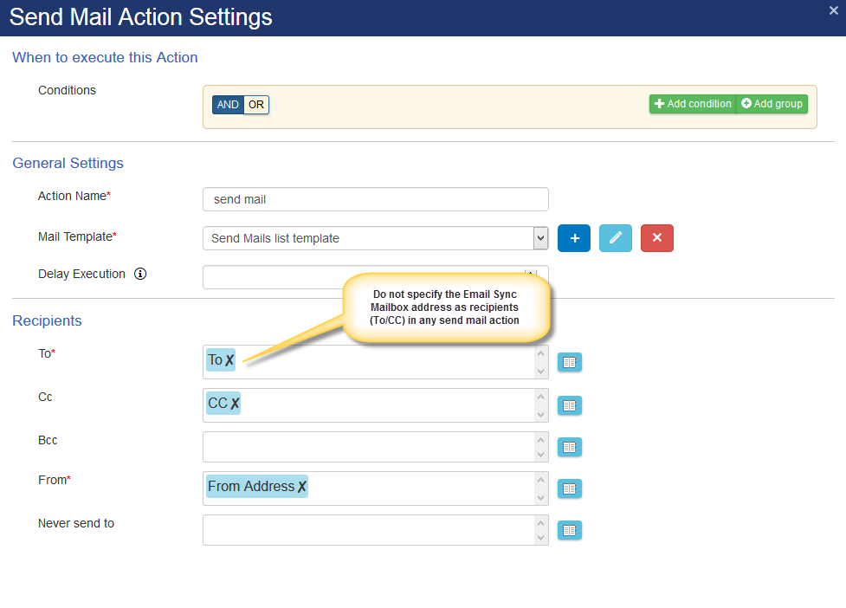This screenshot has height=608, width=846.
Task: Open the address book for From field
Action: pyautogui.click(x=569, y=488)
